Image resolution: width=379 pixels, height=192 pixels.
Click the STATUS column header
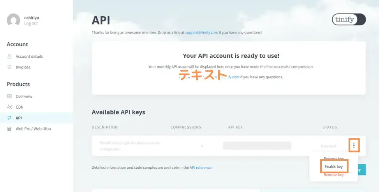point(330,127)
